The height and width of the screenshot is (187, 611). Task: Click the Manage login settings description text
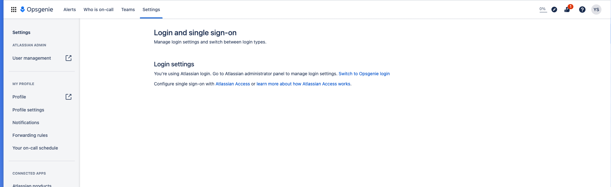210,42
